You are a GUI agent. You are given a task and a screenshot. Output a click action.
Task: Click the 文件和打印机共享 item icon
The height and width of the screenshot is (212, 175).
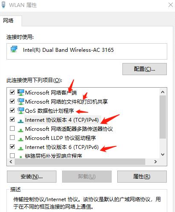tap(21, 101)
